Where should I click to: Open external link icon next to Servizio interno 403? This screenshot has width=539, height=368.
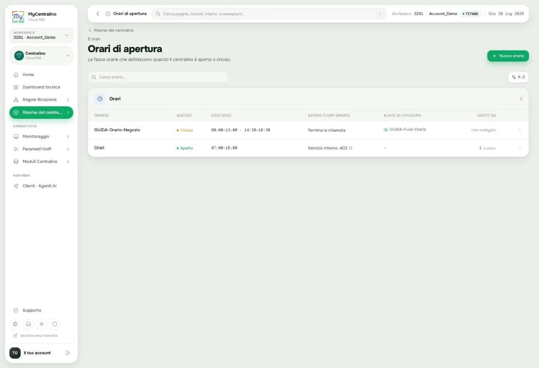(351, 148)
